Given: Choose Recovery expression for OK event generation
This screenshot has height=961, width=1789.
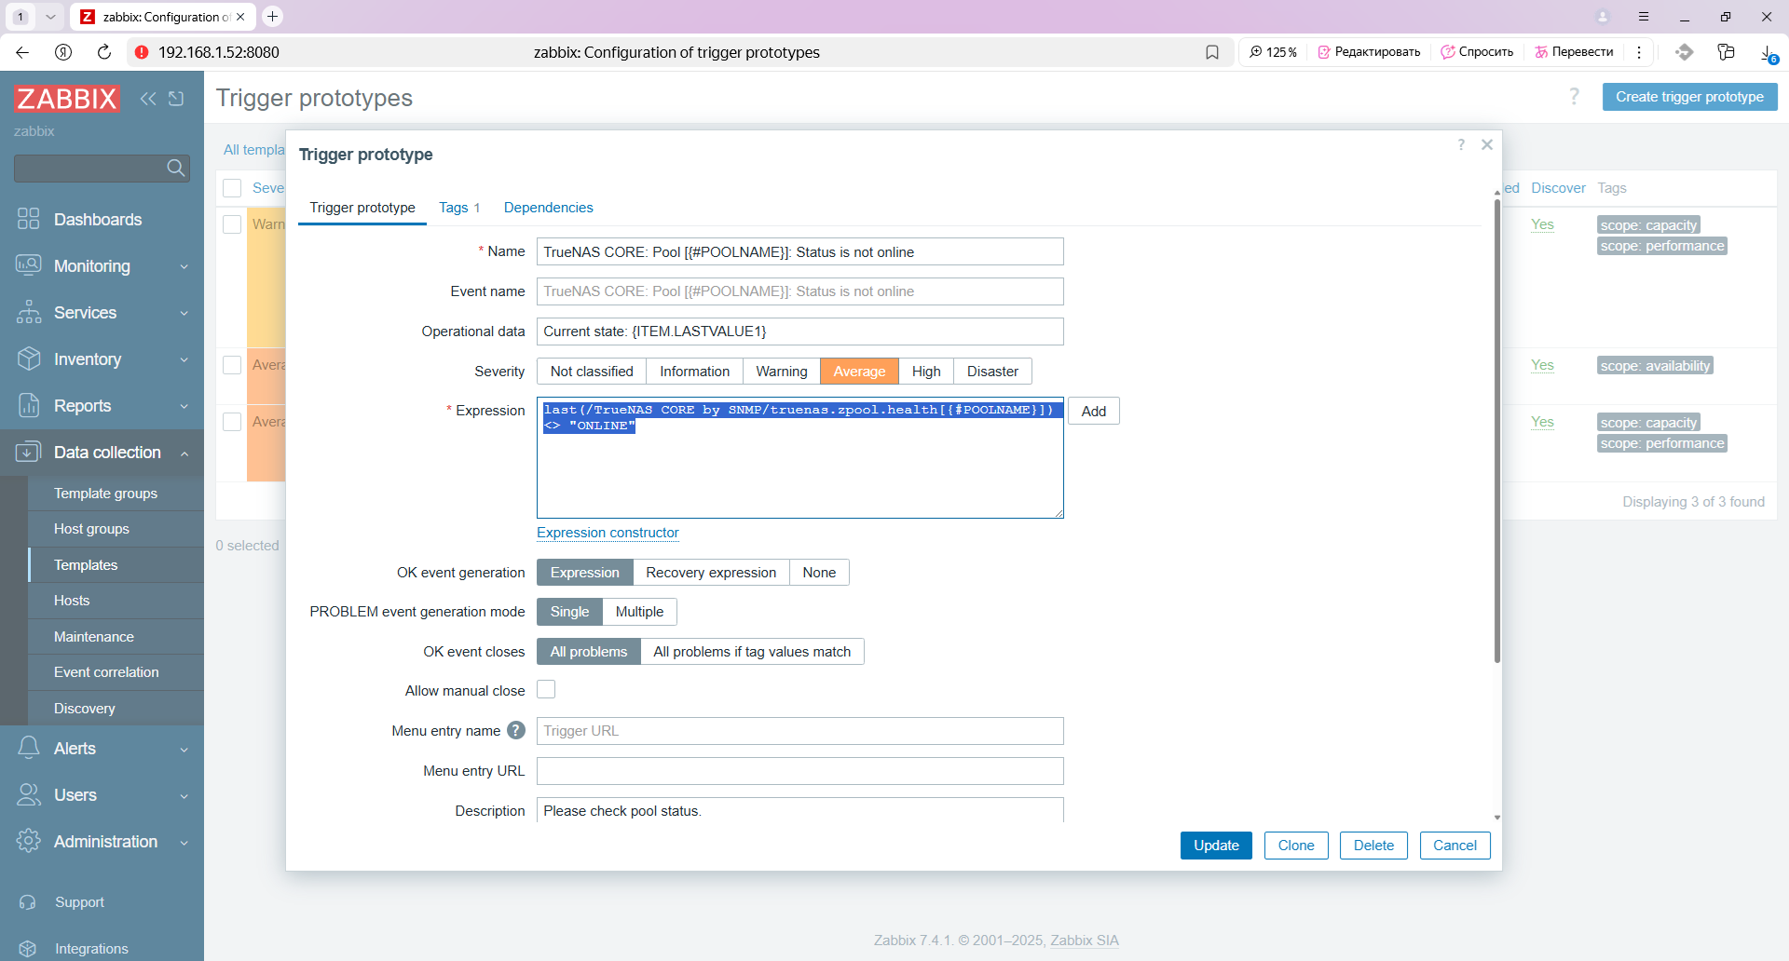Looking at the screenshot, I should [x=711, y=573].
